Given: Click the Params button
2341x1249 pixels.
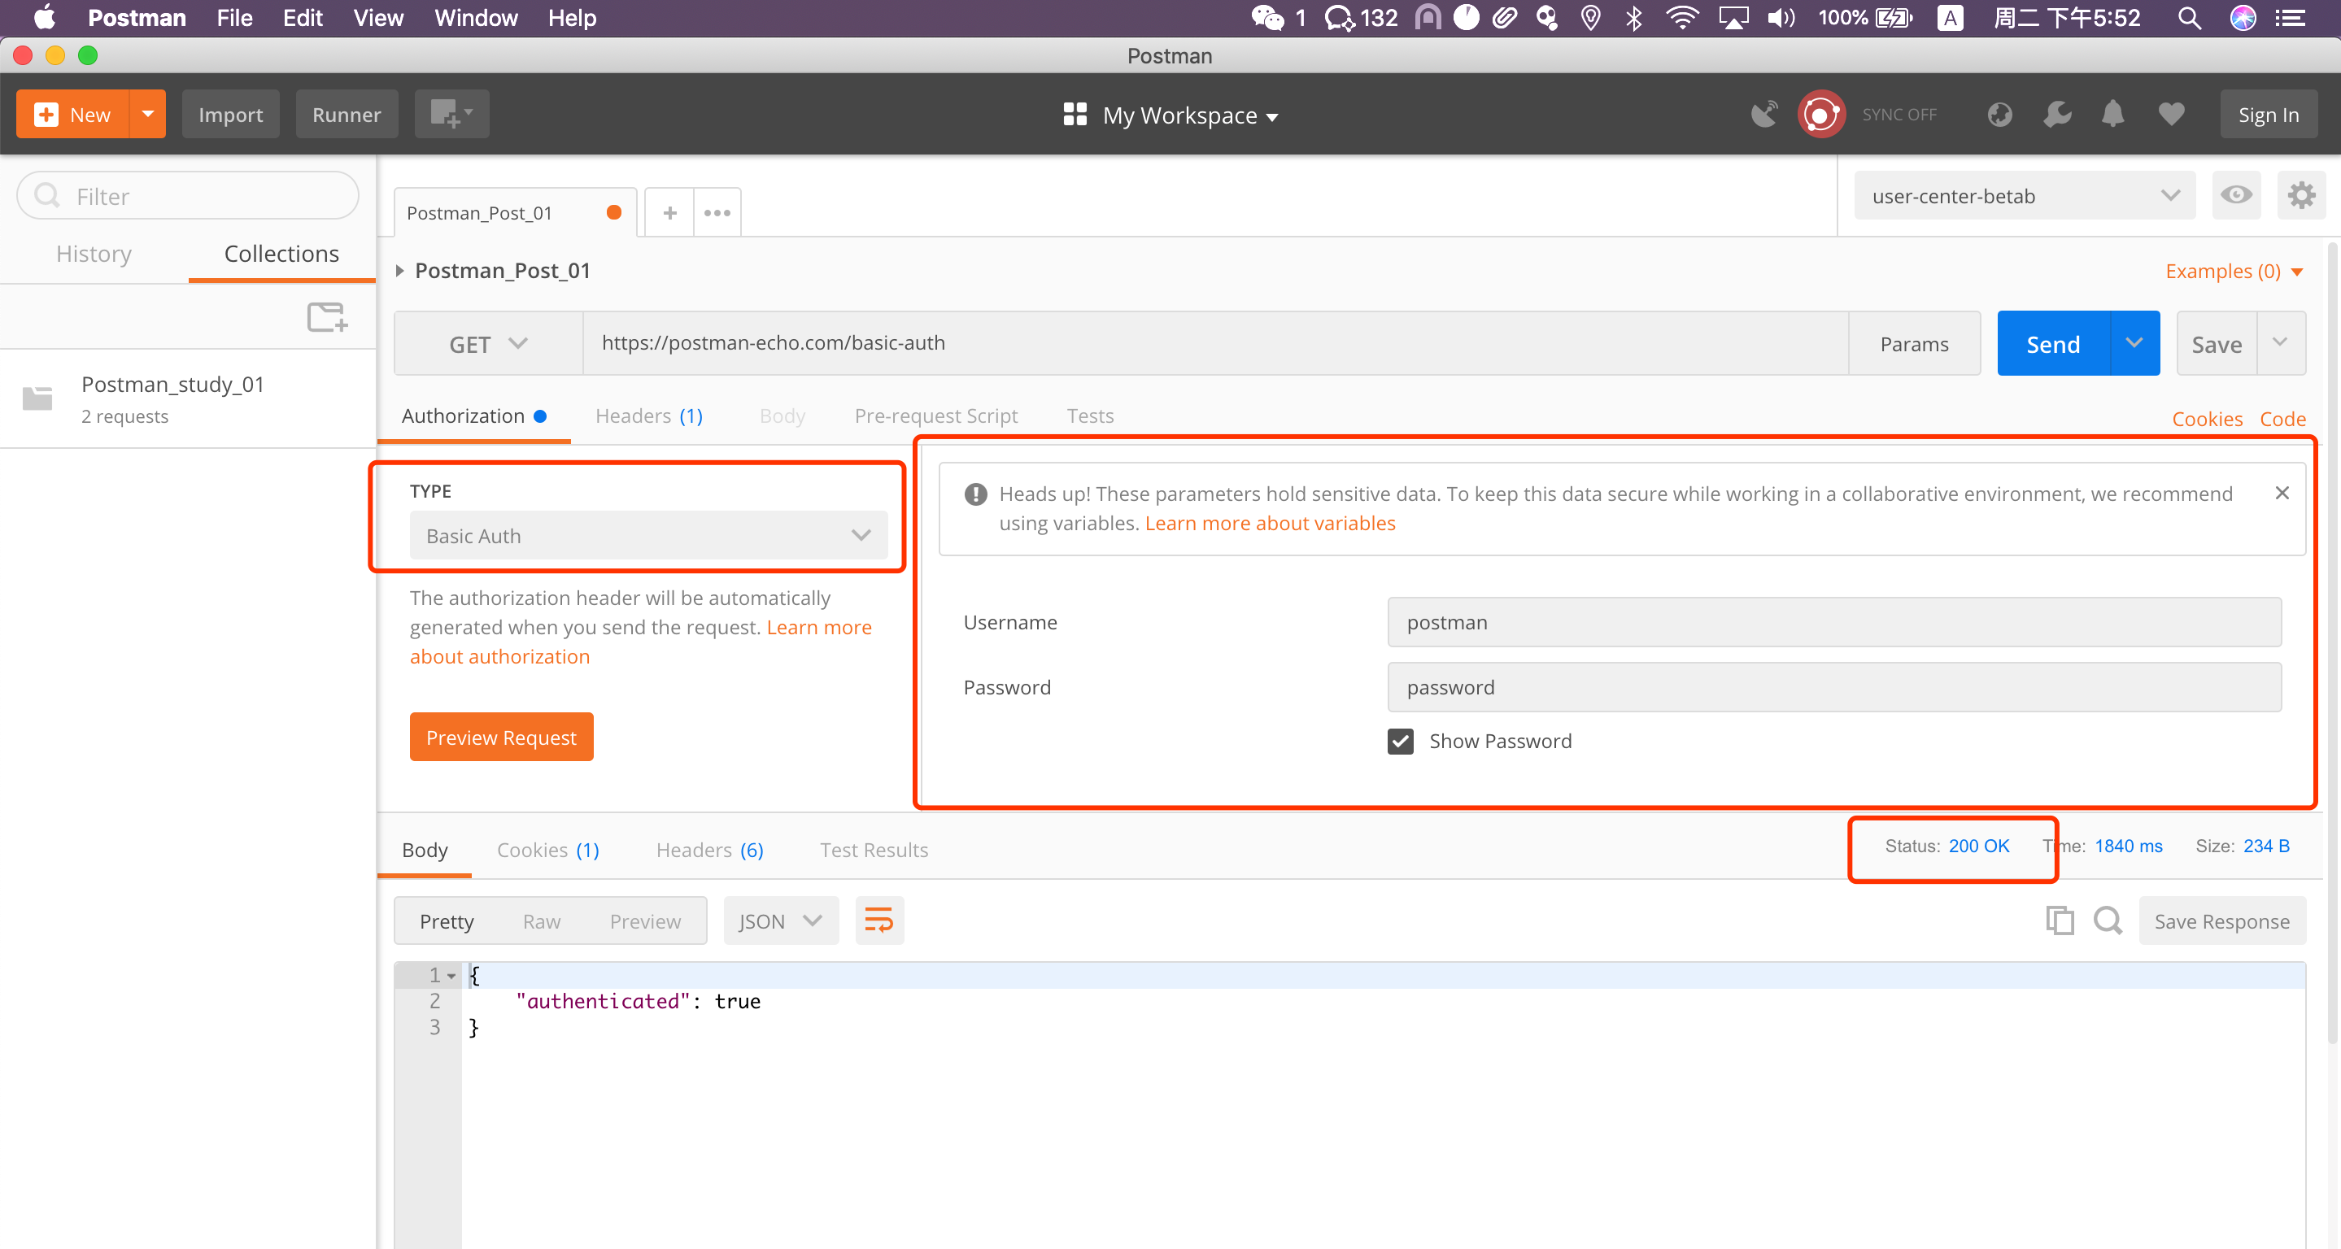Looking at the screenshot, I should click(x=1914, y=343).
